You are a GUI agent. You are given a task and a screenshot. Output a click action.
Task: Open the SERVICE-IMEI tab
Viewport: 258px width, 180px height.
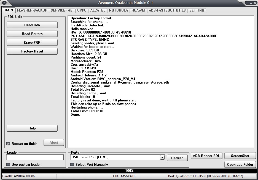point(62,10)
